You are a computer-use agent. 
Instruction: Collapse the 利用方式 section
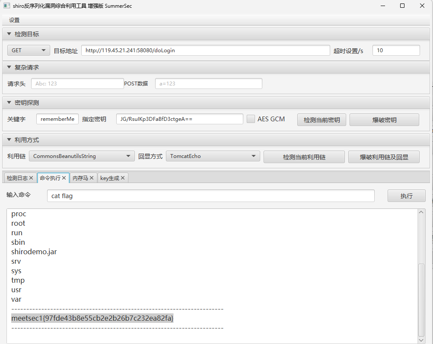tap(9, 140)
